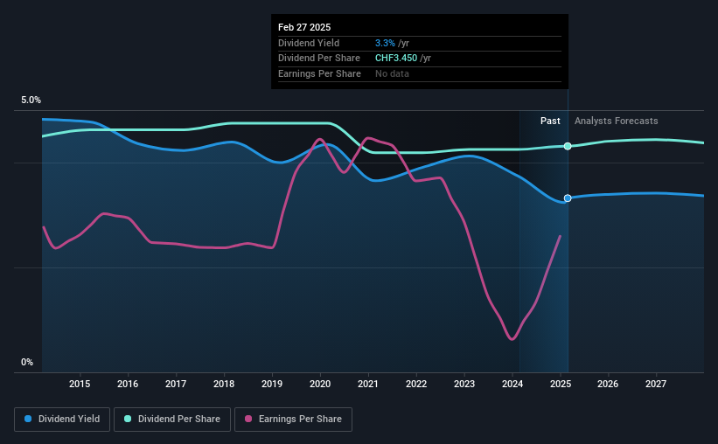The image size is (718, 444).
Task: Toggle the Dividend Yield legend button
Action: (x=62, y=420)
